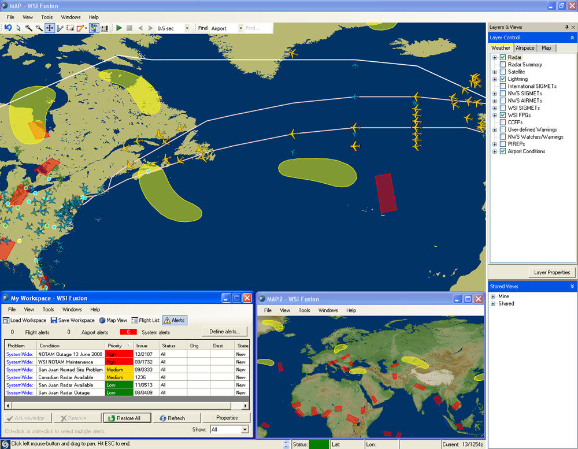Open the View menu in My Workspace window

tap(29, 310)
